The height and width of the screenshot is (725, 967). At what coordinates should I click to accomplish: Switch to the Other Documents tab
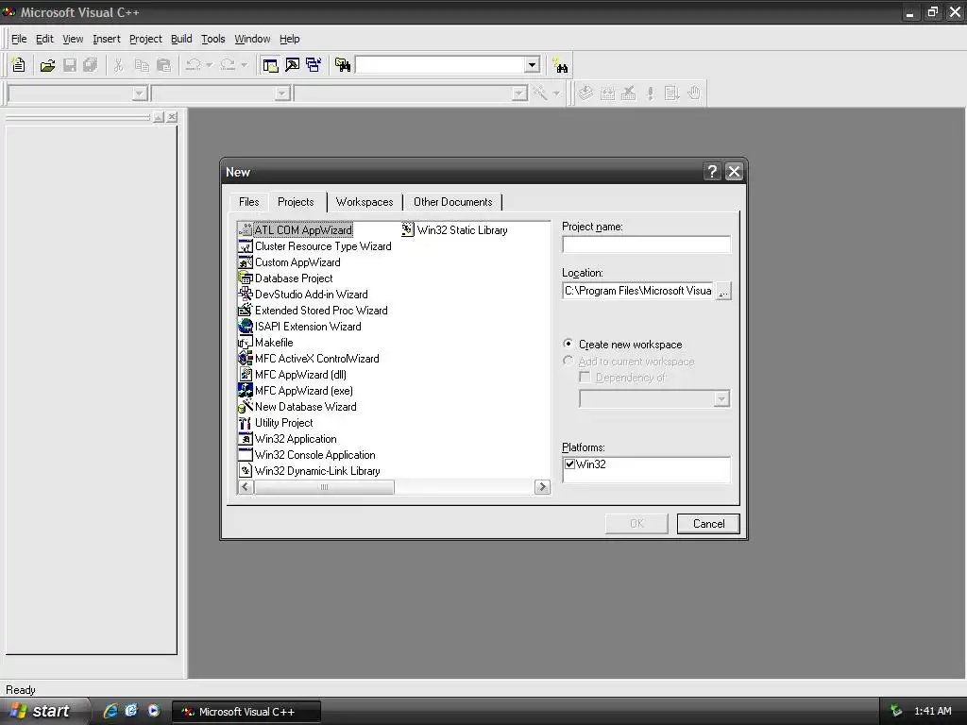click(x=452, y=202)
